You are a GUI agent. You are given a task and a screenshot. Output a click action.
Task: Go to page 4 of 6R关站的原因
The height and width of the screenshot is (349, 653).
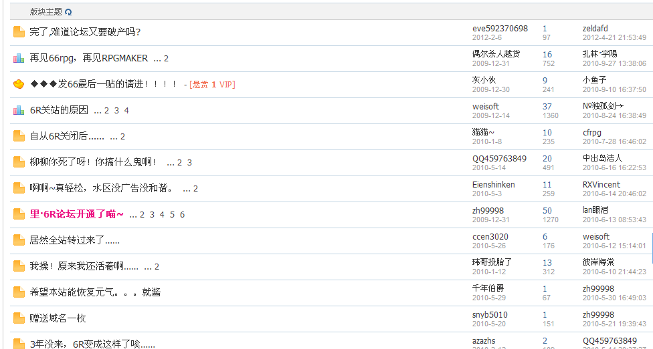click(126, 111)
